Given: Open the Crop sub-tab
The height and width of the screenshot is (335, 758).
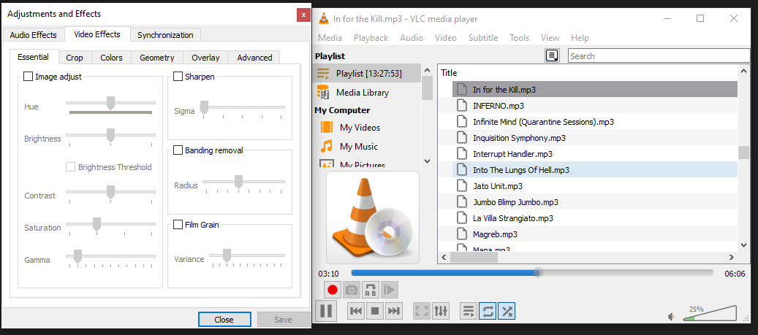Looking at the screenshot, I should click(75, 58).
